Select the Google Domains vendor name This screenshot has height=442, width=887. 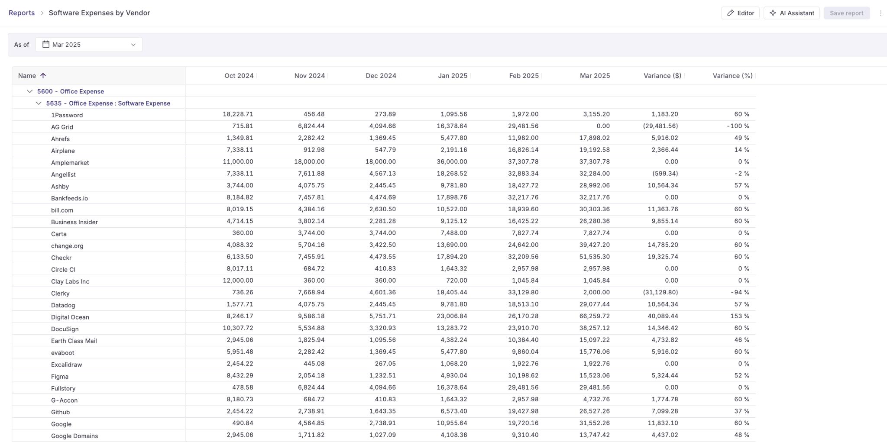click(x=74, y=436)
